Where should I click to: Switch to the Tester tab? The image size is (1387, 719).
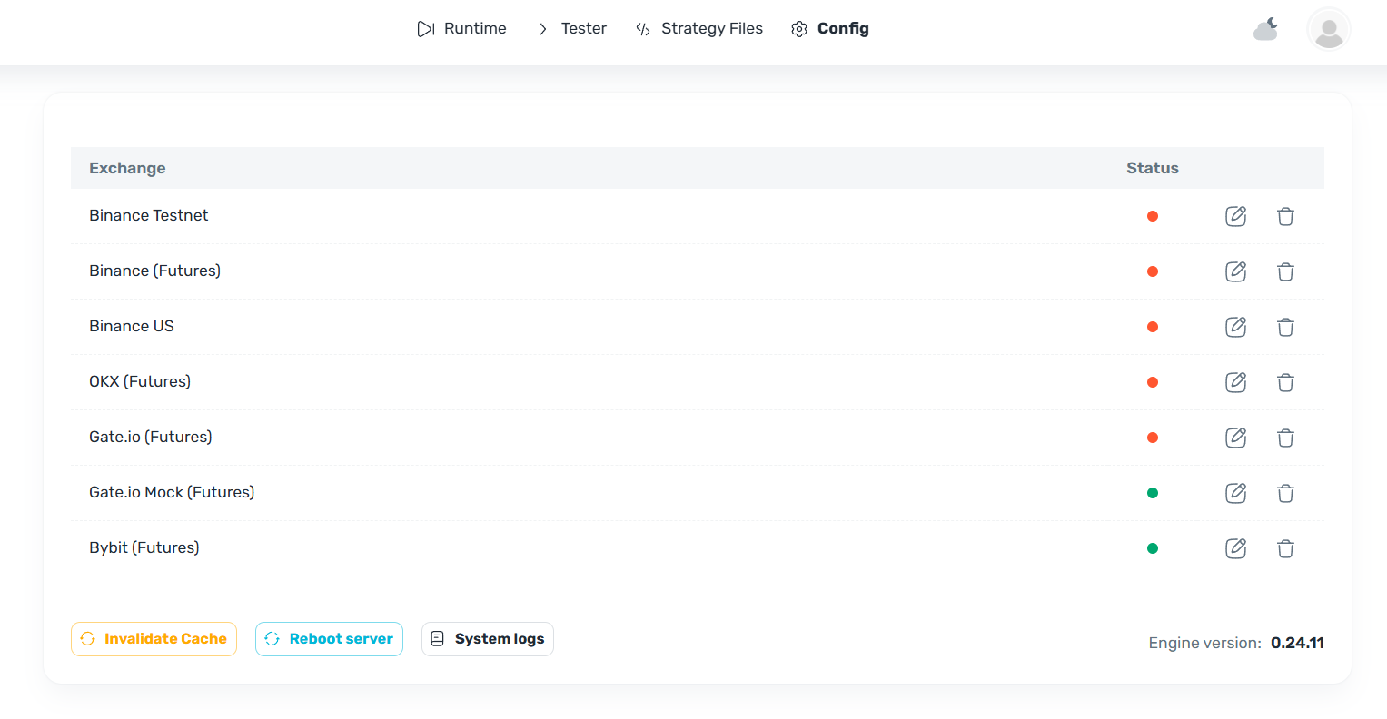point(572,29)
